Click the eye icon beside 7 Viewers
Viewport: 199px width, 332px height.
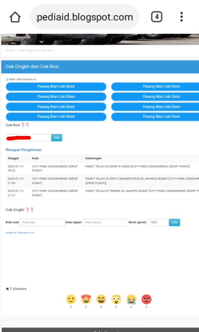point(7,289)
